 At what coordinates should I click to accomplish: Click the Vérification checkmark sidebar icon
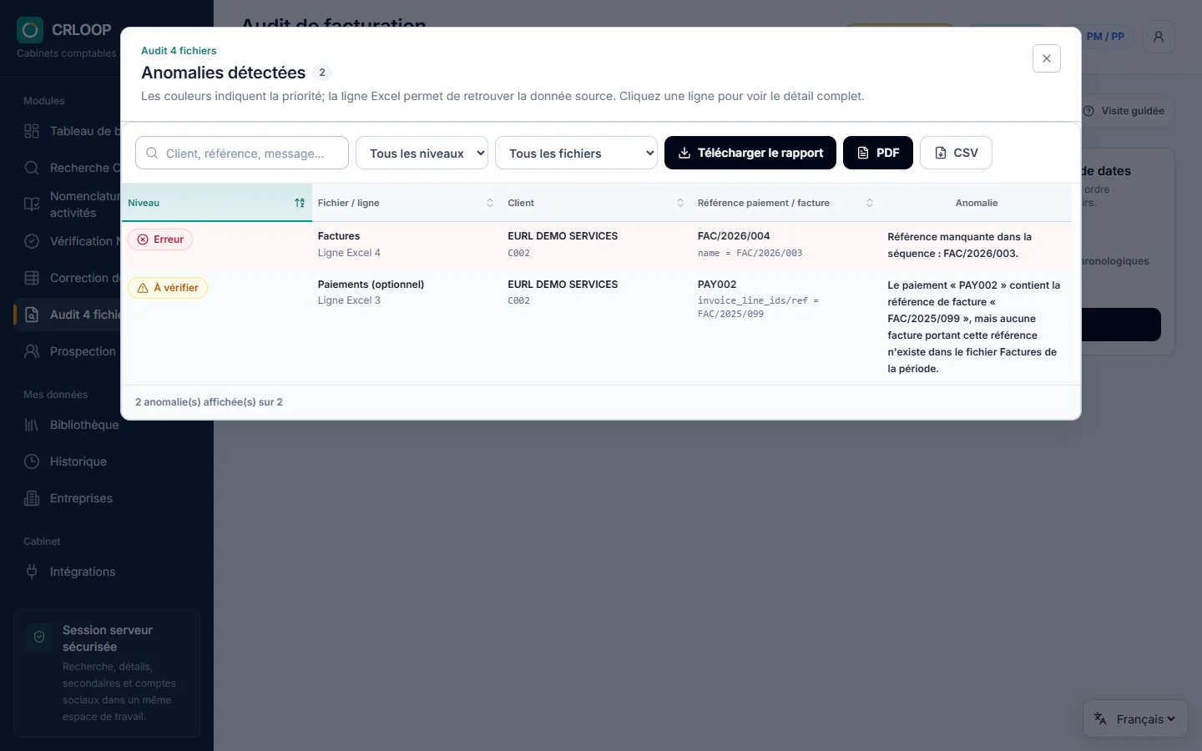(x=32, y=241)
